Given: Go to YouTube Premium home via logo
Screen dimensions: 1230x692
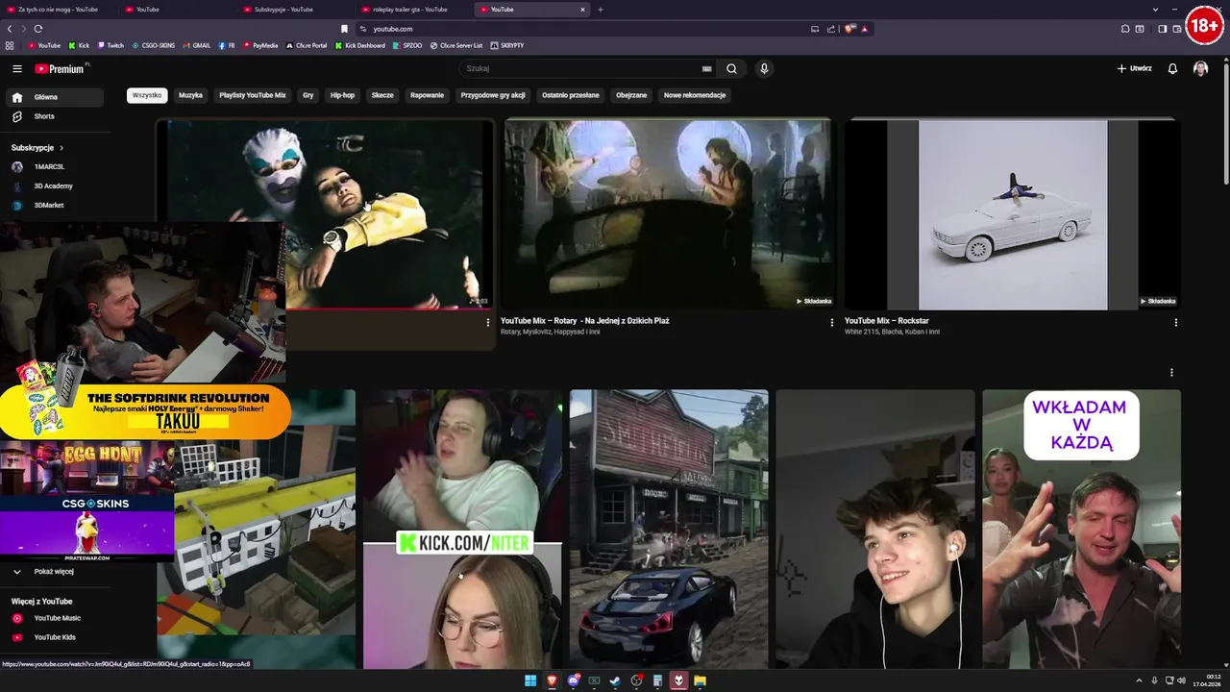Looking at the screenshot, I should point(60,69).
